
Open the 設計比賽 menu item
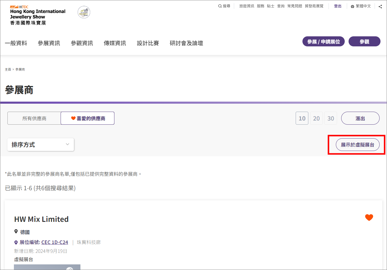pyautogui.click(x=148, y=43)
